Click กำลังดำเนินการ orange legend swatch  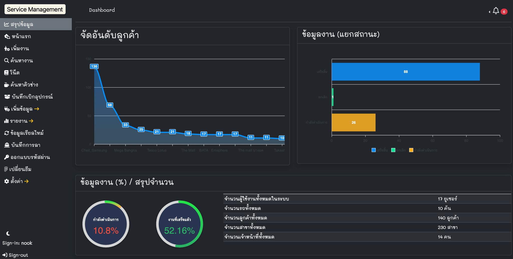click(x=411, y=150)
